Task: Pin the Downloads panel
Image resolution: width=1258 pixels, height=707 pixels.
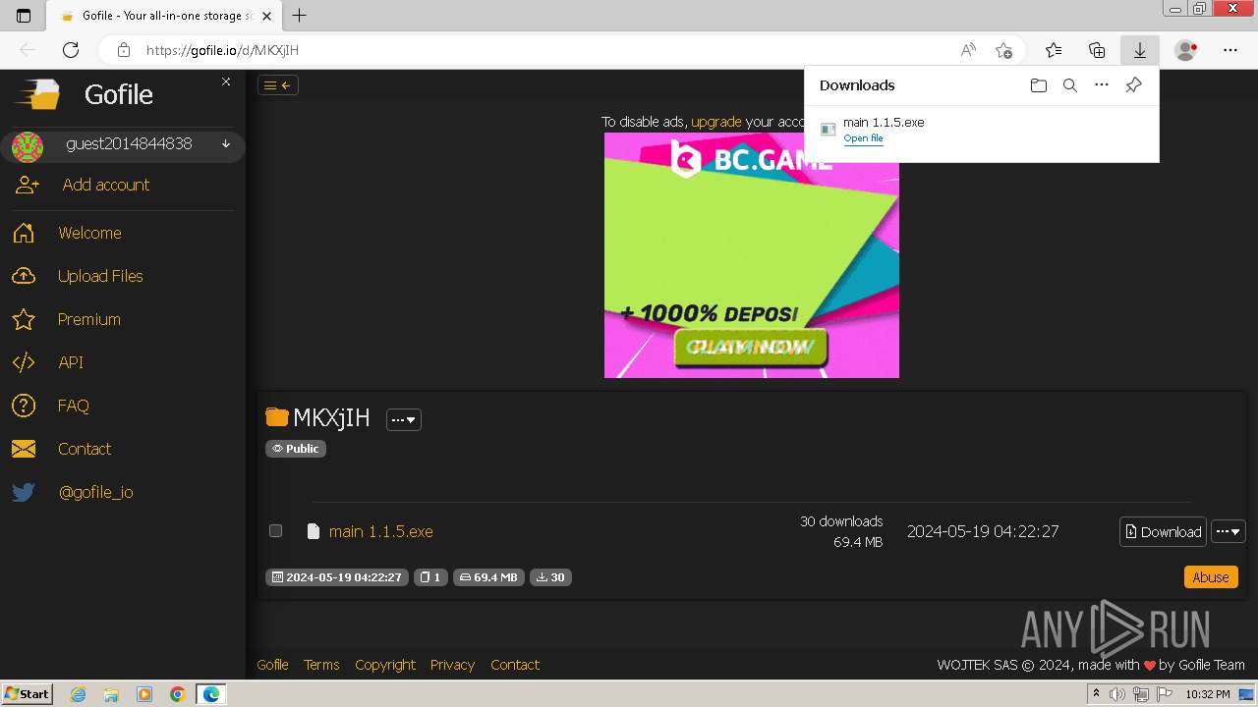Action: pos(1133,85)
